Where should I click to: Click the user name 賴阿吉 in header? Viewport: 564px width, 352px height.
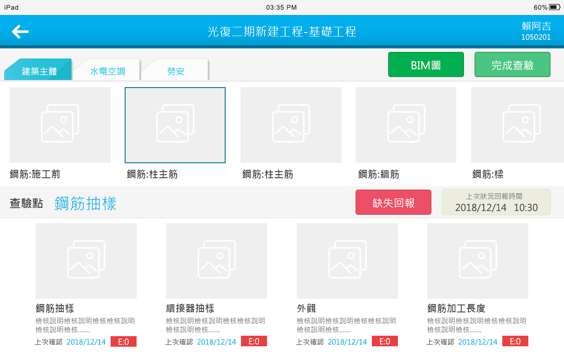click(x=535, y=26)
